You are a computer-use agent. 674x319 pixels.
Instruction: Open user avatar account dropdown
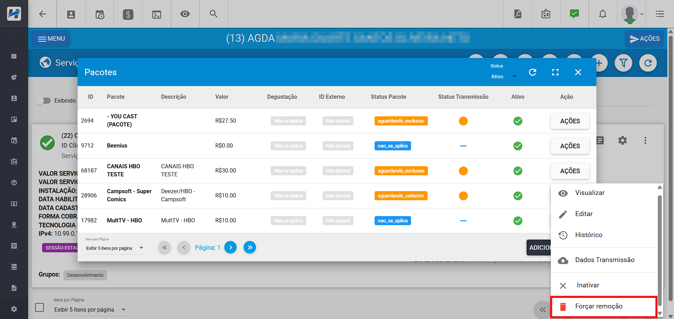[633, 14]
